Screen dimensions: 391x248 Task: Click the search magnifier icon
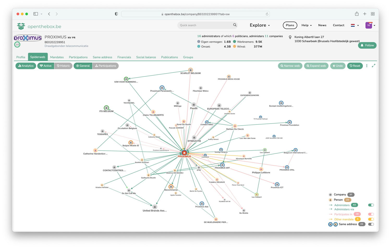[x=235, y=25]
